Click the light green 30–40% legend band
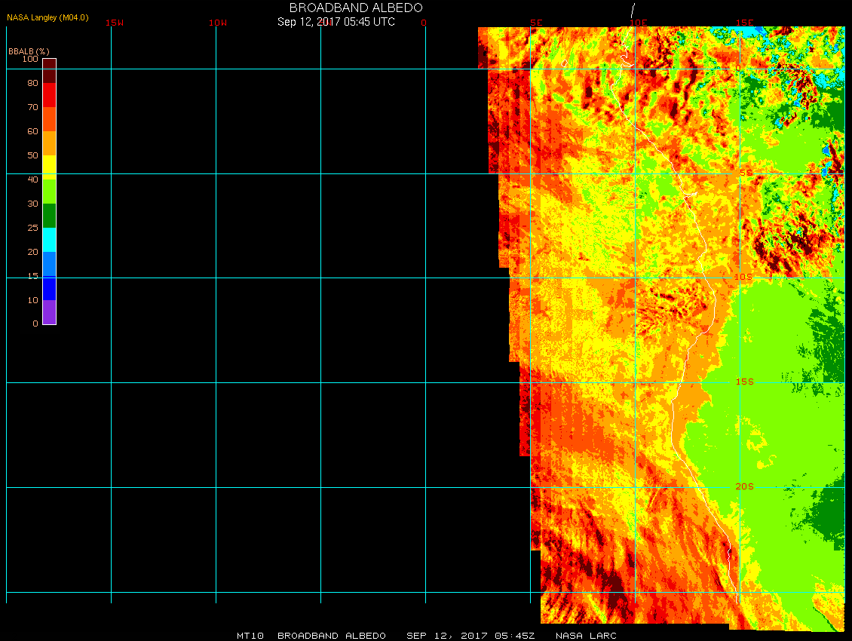Image resolution: width=852 pixels, height=641 pixels. 49,191
